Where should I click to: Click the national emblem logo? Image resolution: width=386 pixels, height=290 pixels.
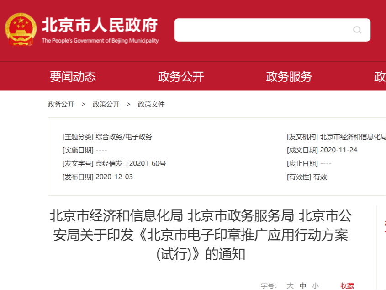tap(21, 30)
